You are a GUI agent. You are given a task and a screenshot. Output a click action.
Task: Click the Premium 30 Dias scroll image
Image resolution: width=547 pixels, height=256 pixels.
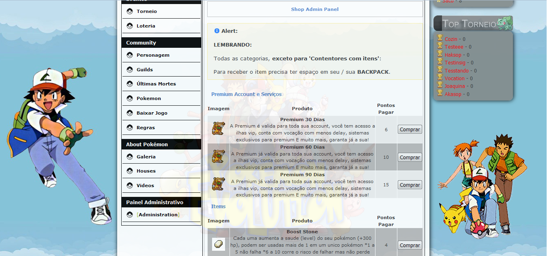(x=219, y=129)
